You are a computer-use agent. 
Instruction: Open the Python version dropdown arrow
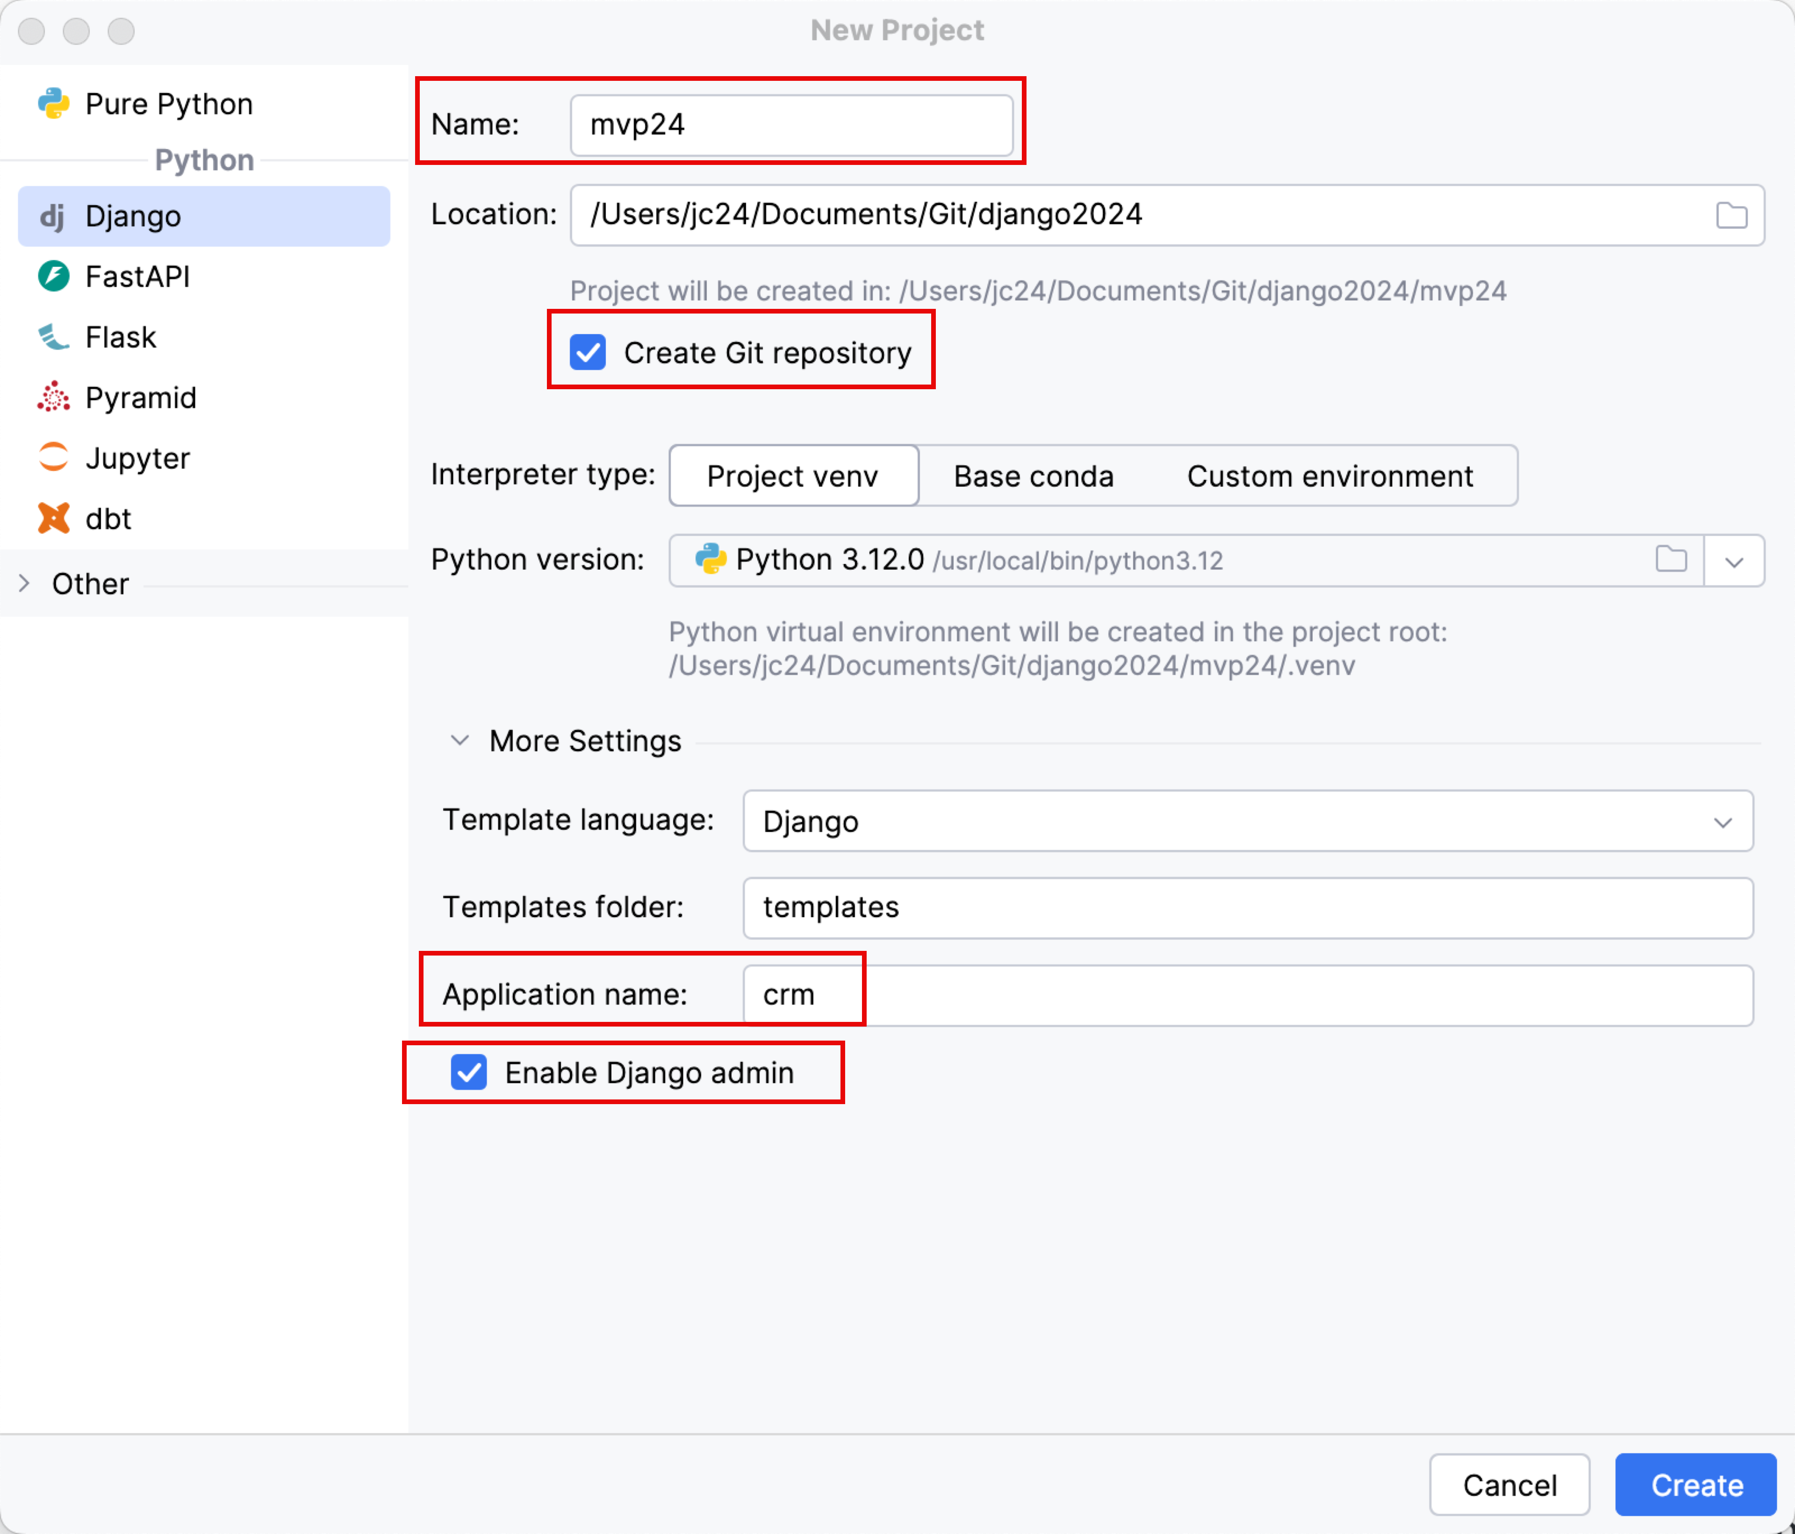[x=1733, y=561]
